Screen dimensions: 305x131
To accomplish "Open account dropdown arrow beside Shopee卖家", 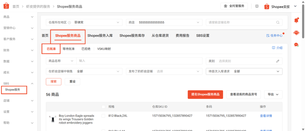I will tap(295, 7).
